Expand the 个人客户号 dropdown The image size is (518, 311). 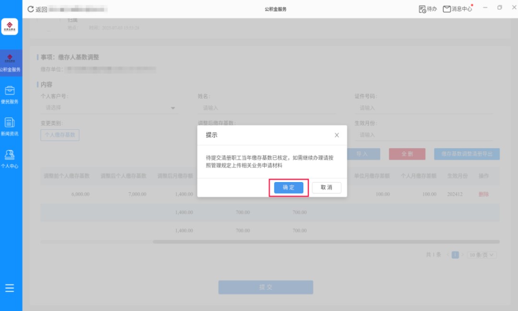click(110, 108)
